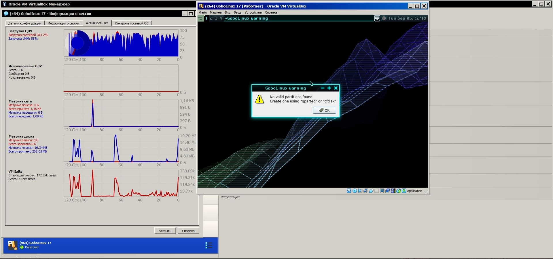Switch to Детали конфигурации tab
This screenshot has width=553, height=259.
point(24,23)
